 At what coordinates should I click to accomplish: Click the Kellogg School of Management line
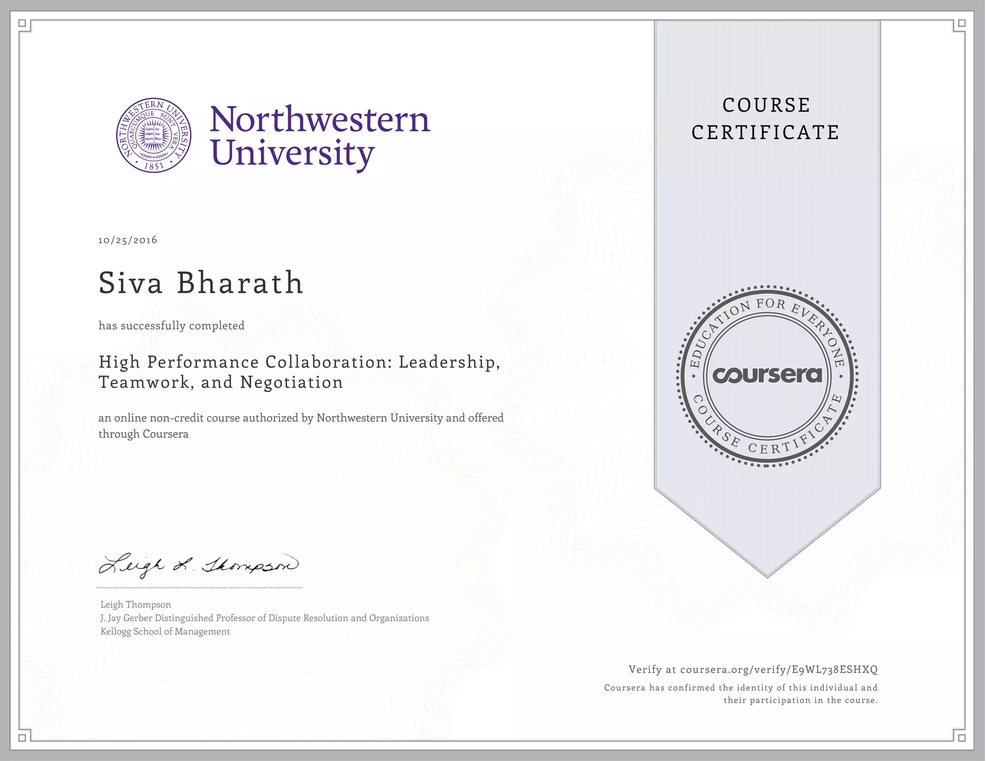(165, 632)
